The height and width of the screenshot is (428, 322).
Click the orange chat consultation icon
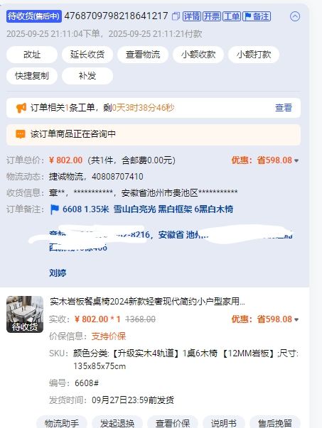pos(21,134)
